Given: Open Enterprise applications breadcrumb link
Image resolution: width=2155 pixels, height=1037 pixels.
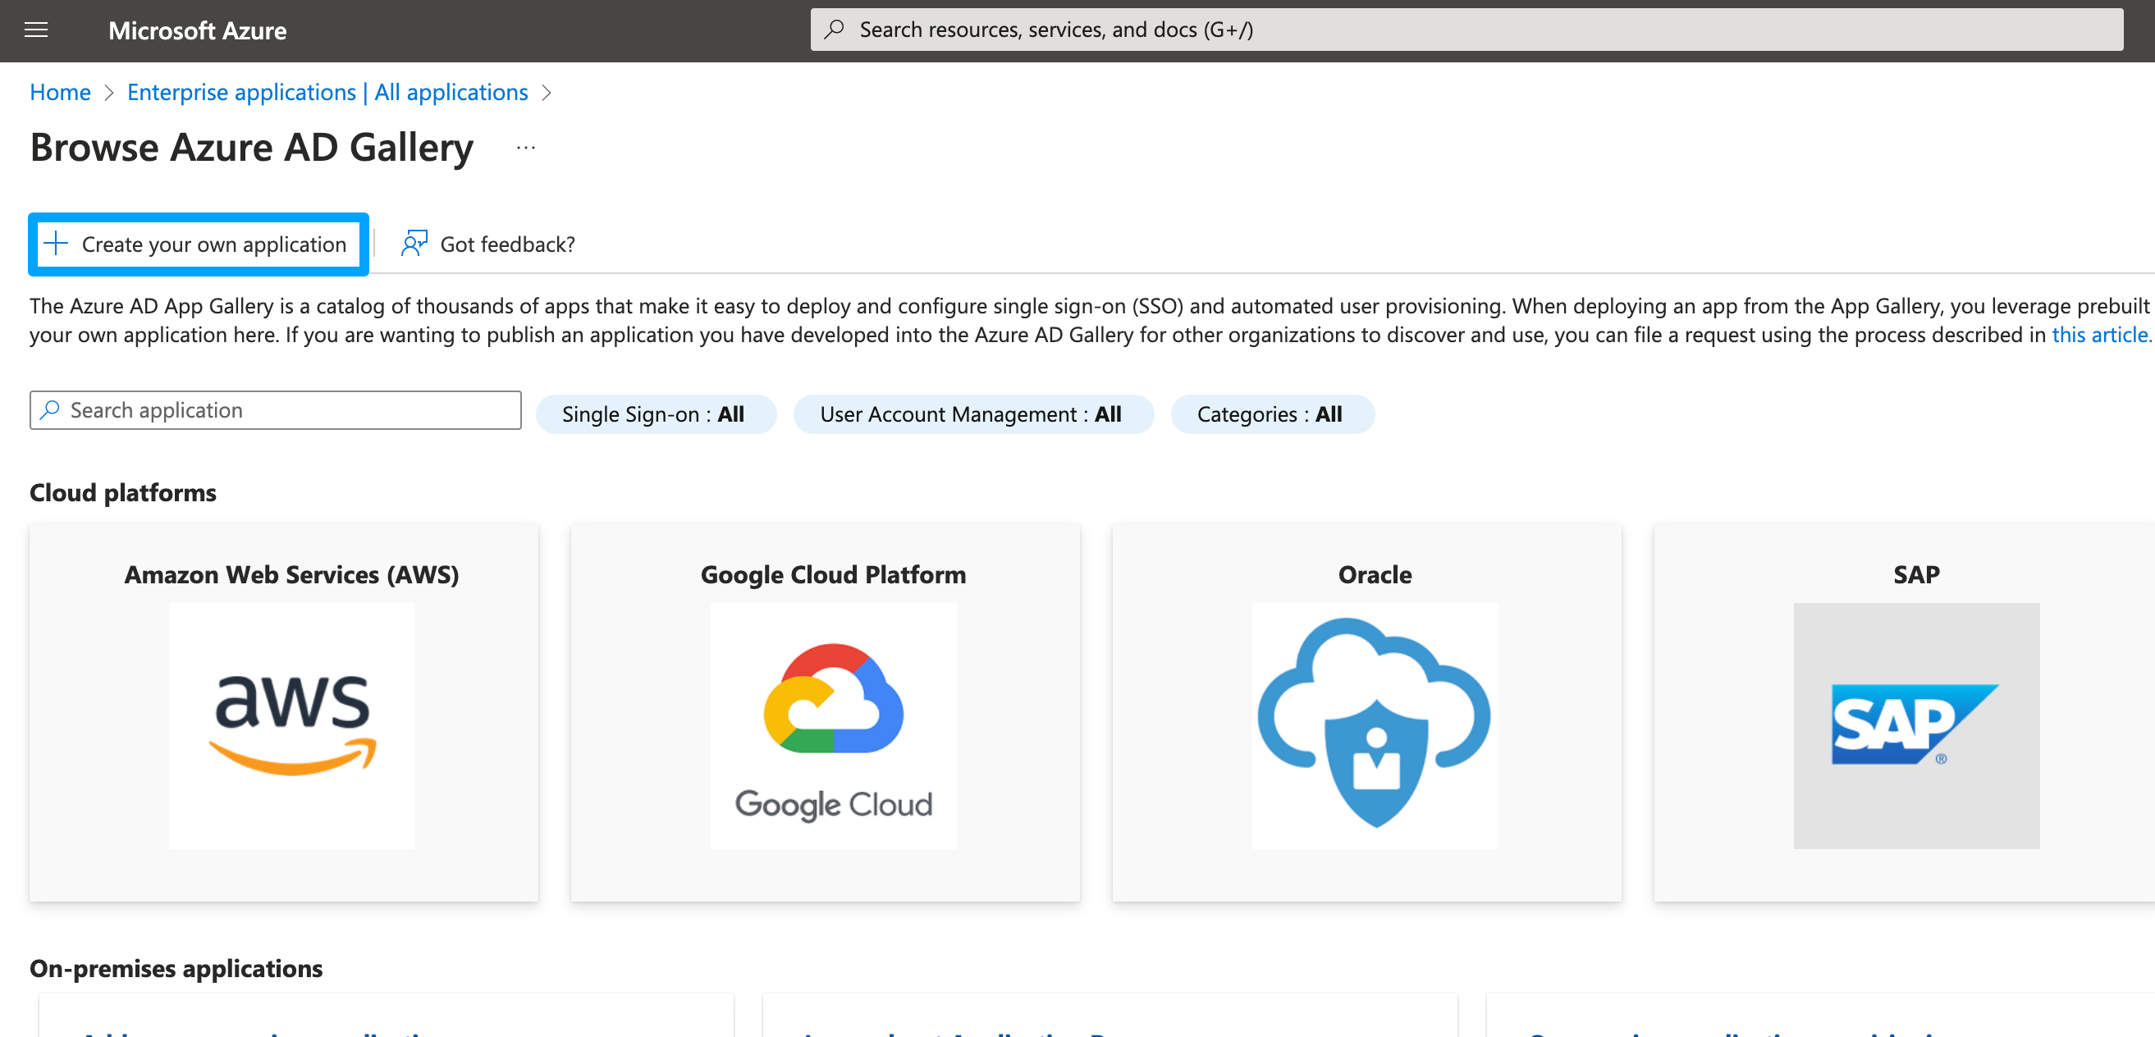Looking at the screenshot, I should coord(327,92).
